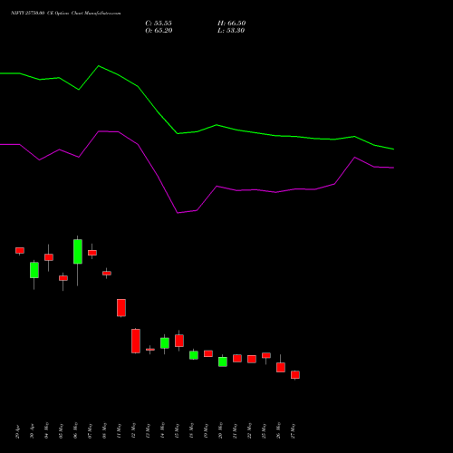Image resolution: width=453 pixels, height=453 pixels.
Task: Click the red candle above 11 May
Action: pos(121,308)
